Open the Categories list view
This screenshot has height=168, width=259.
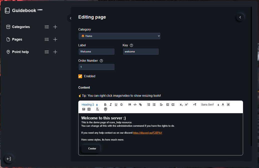point(47,27)
